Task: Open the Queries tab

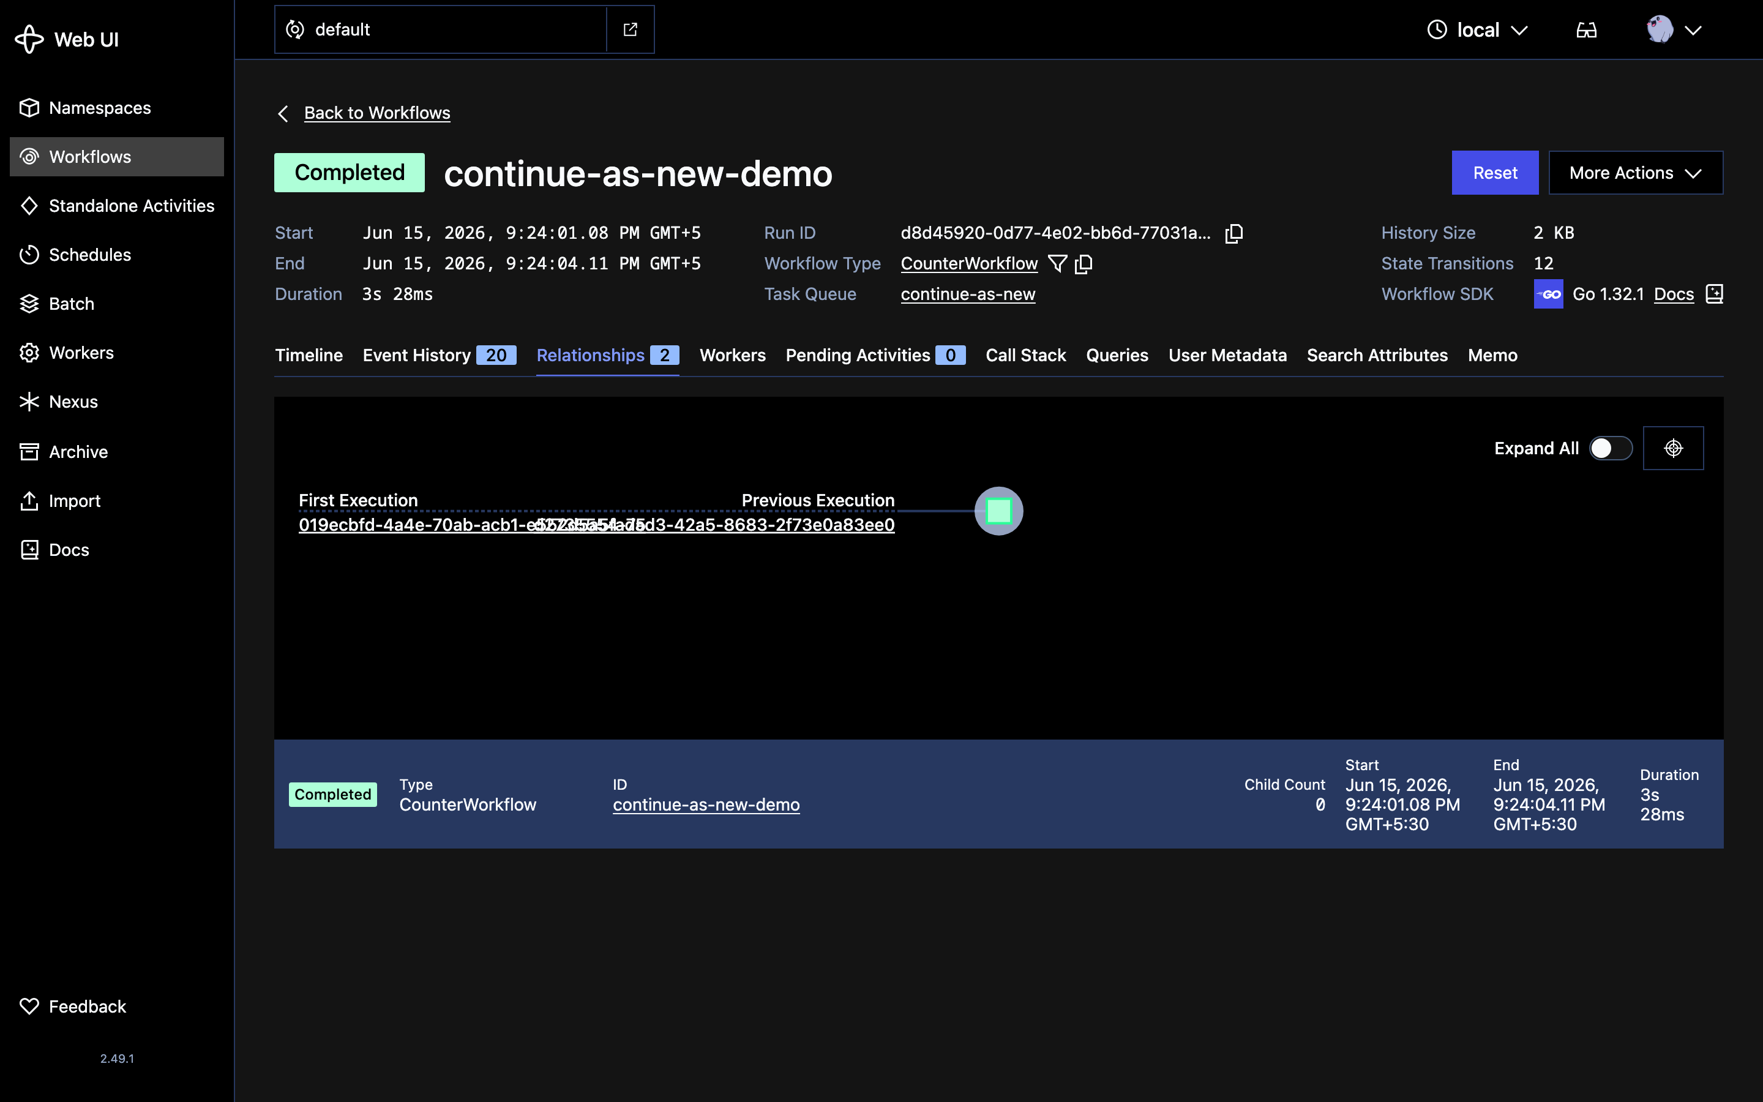Action: pyautogui.click(x=1117, y=355)
